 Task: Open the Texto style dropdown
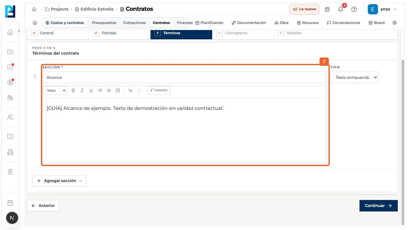pos(55,90)
